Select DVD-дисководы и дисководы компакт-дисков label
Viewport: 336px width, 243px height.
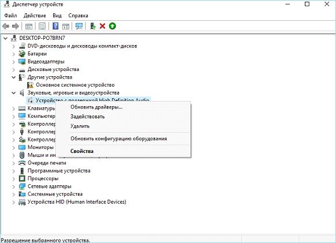pos(83,46)
